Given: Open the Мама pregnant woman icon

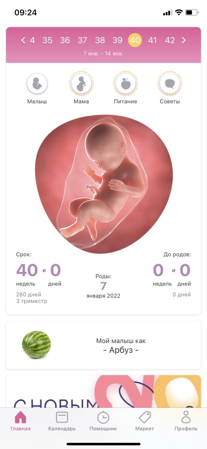Looking at the screenshot, I should (81, 84).
